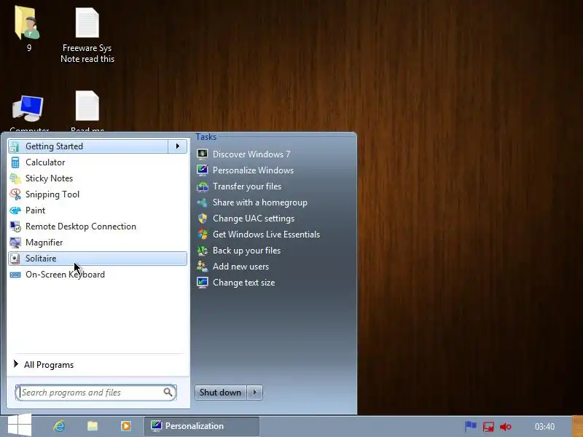Click Change text size link
Viewport: 583px width, 437px height.
coord(243,283)
